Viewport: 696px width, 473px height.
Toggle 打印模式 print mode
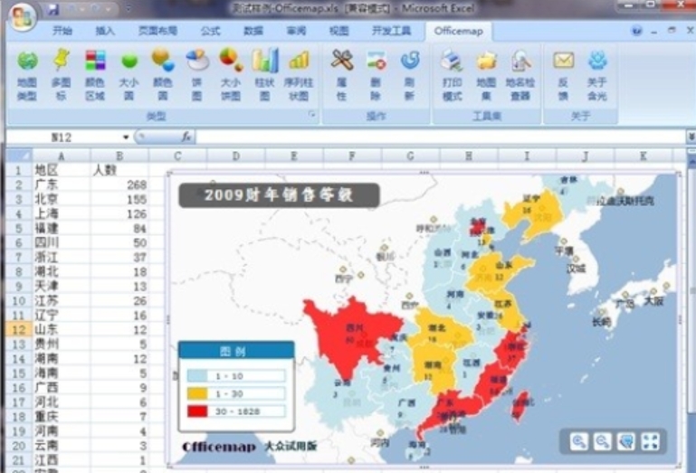click(452, 71)
